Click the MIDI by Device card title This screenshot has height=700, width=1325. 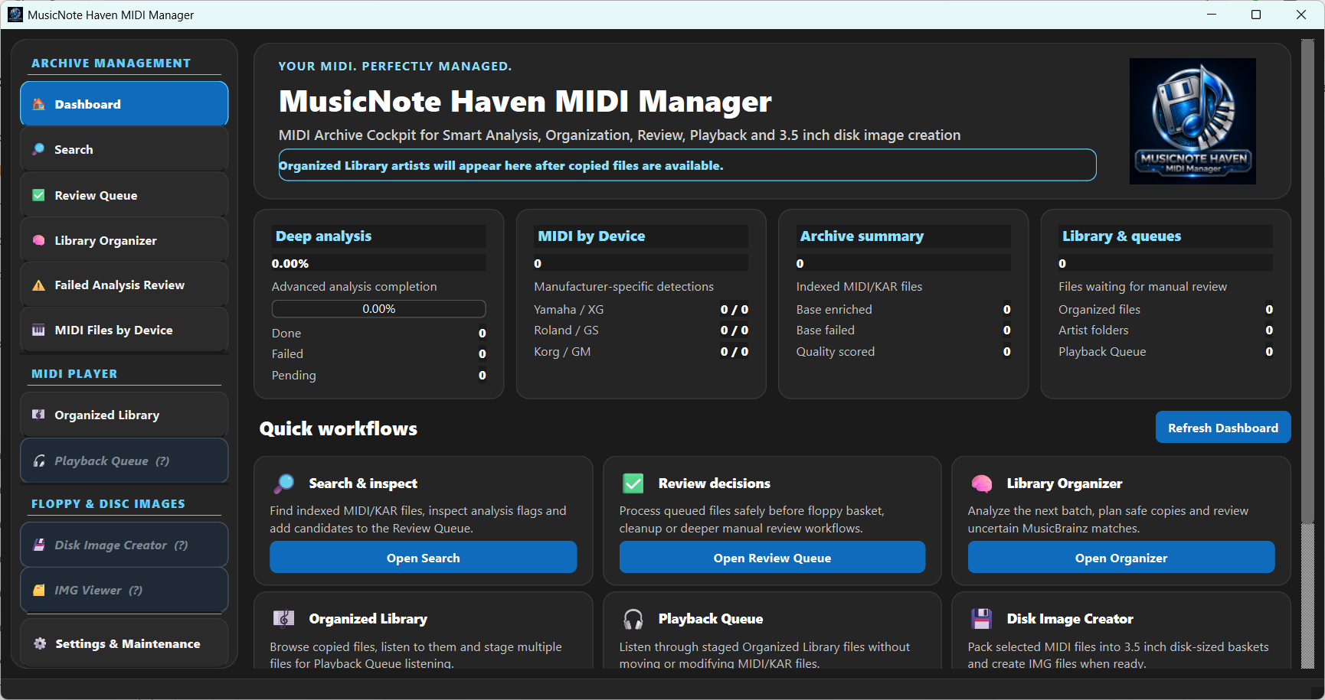click(591, 236)
